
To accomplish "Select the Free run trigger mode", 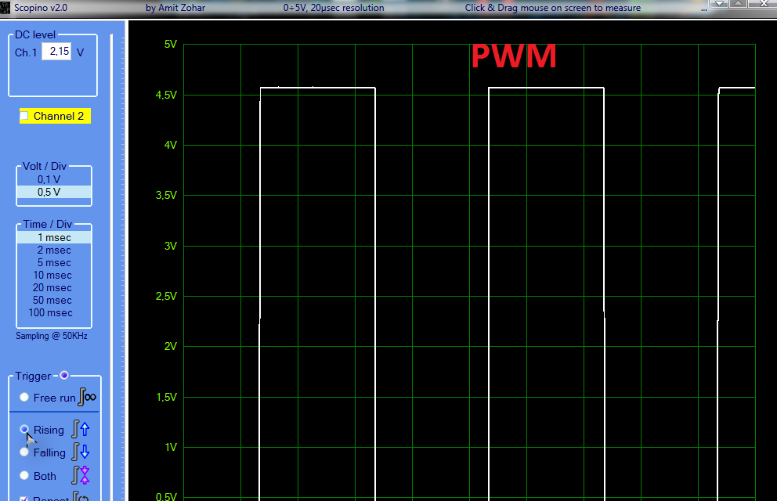I will 25,398.
